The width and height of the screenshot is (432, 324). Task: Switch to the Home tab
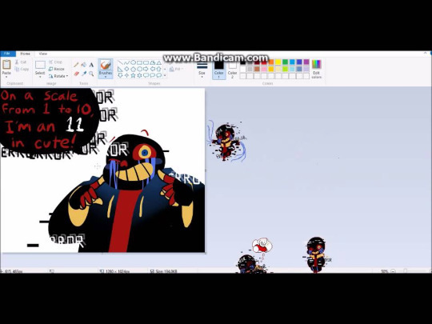[25, 54]
